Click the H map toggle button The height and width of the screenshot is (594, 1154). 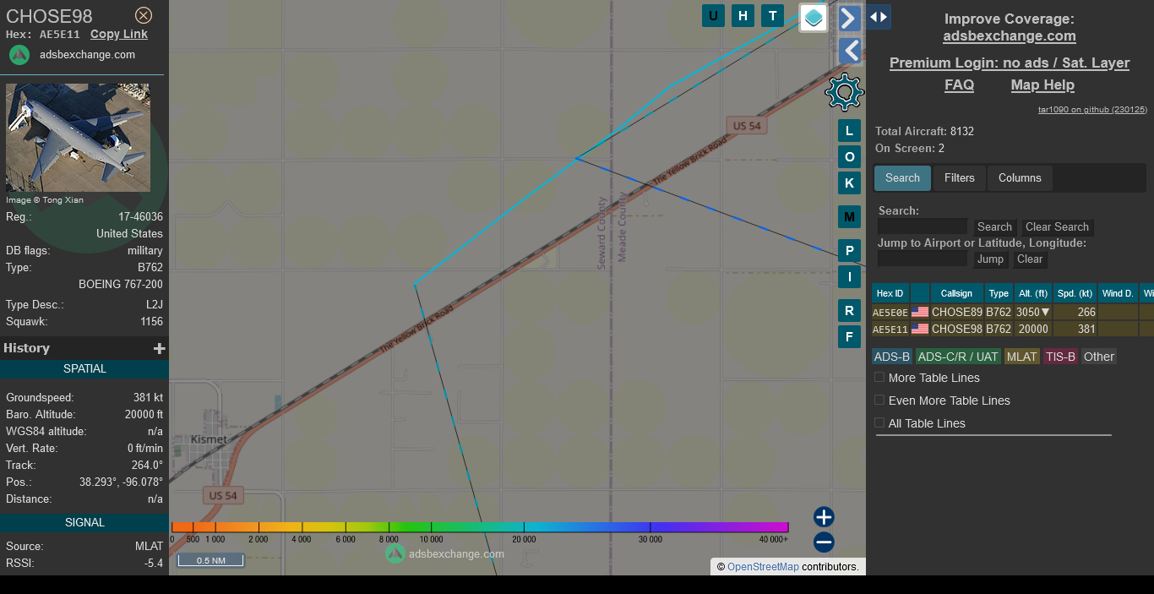(743, 15)
